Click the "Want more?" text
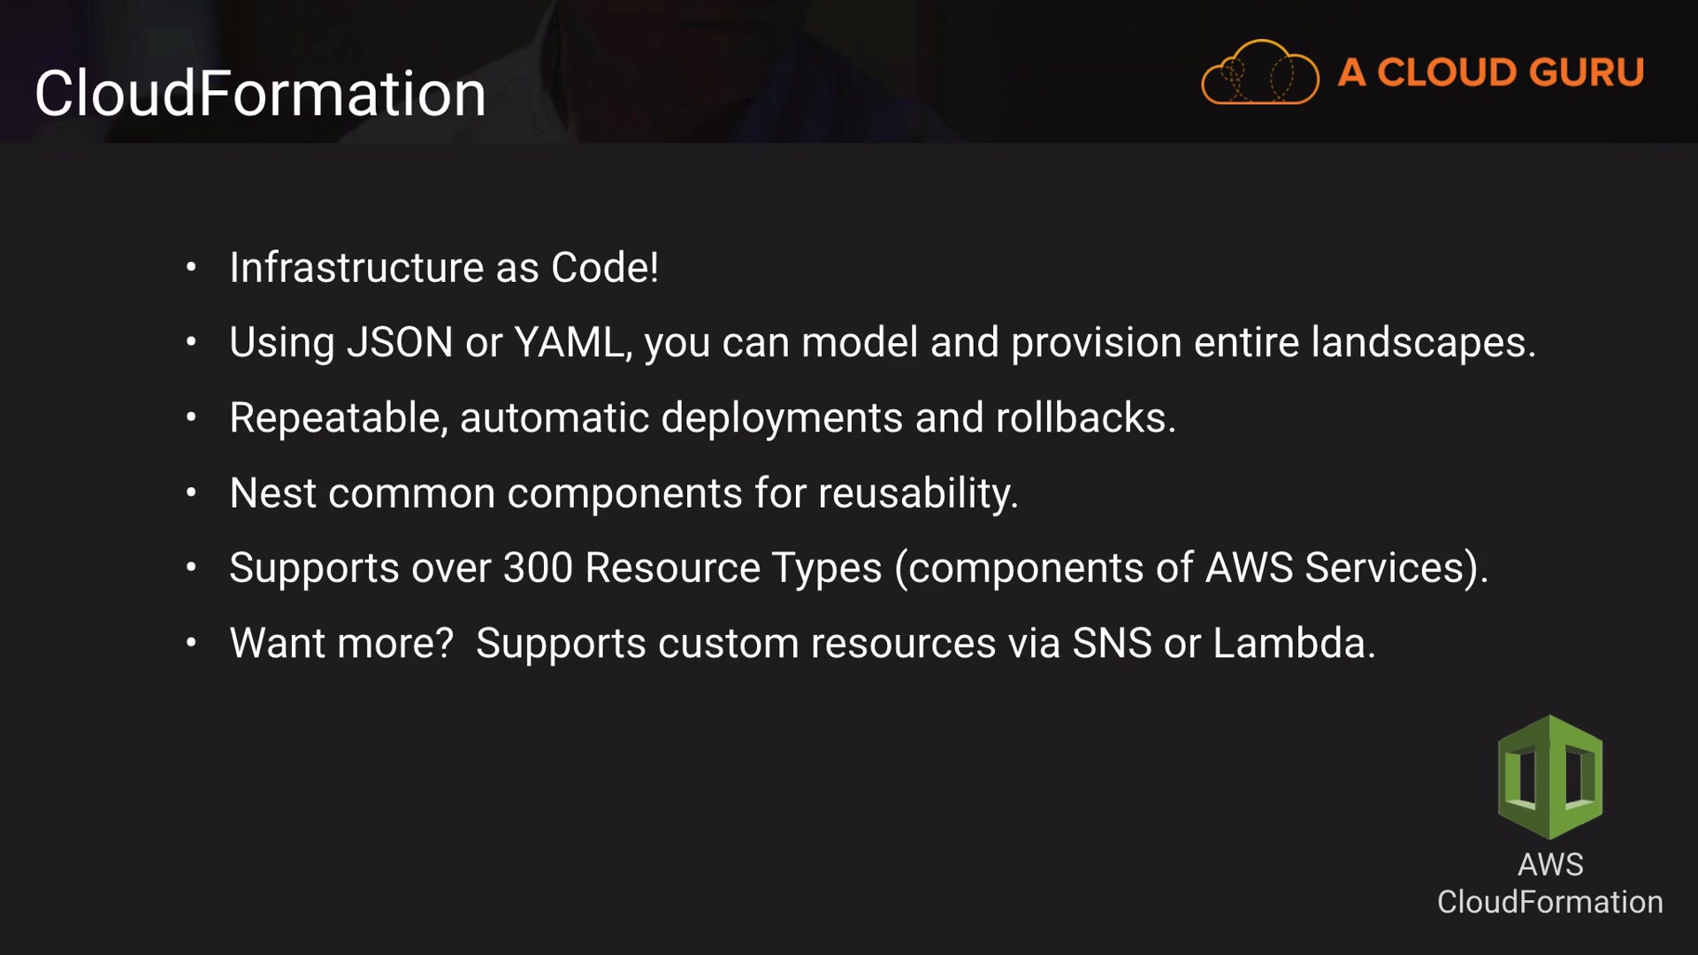 point(341,643)
